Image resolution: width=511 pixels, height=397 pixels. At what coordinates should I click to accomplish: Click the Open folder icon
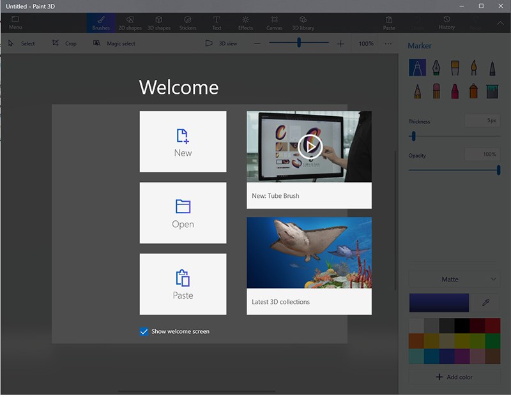183,206
